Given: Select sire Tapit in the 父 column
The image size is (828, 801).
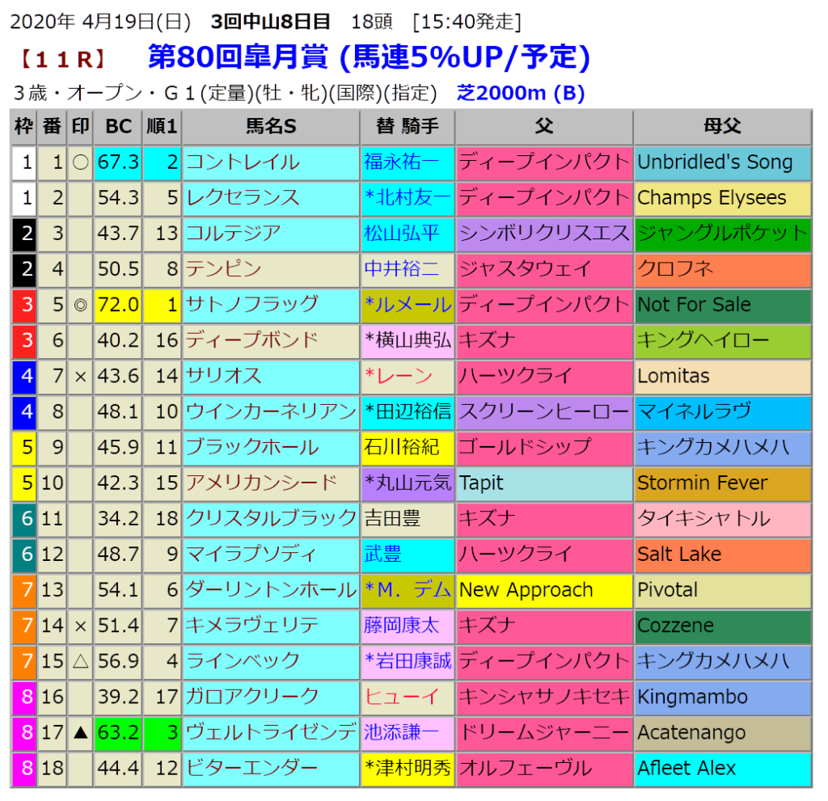Looking at the screenshot, I should [482, 483].
